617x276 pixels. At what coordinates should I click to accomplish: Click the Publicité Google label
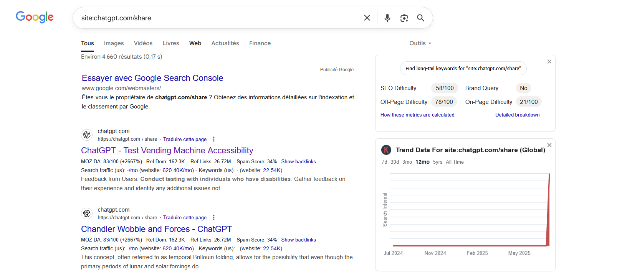pyautogui.click(x=337, y=70)
